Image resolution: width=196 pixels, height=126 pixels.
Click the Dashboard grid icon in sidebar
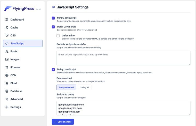[x=7, y=20]
